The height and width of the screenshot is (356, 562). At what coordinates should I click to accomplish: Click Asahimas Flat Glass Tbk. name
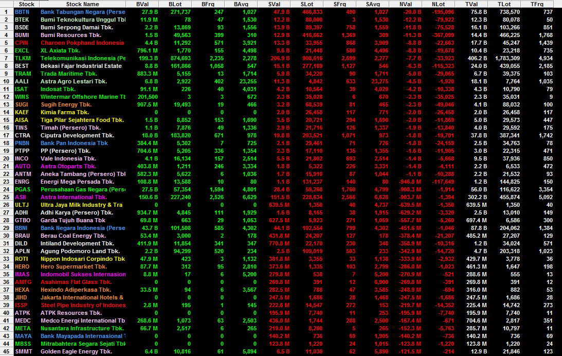click(x=76, y=282)
